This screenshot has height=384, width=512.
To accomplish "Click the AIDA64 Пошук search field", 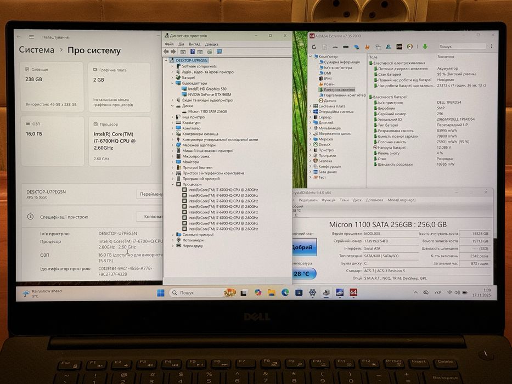I will coord(462,47).
